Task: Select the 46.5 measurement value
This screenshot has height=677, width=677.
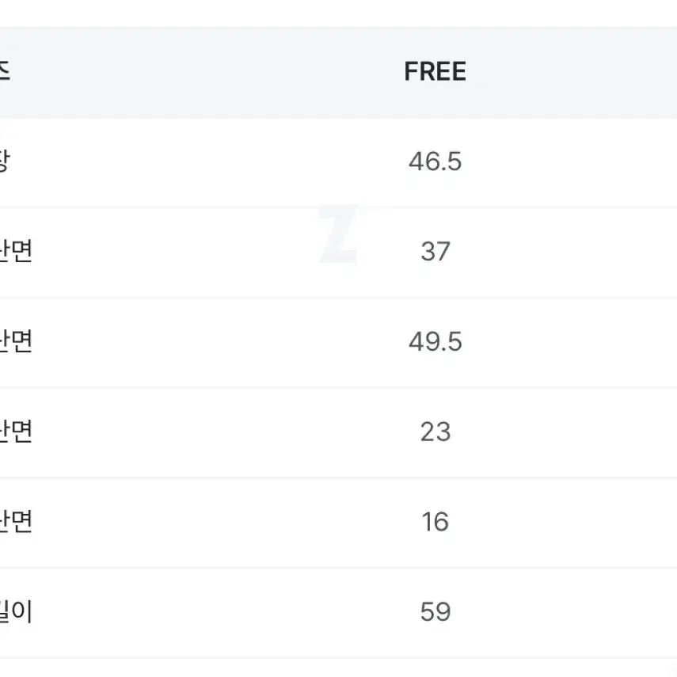Action: [435, 162]
